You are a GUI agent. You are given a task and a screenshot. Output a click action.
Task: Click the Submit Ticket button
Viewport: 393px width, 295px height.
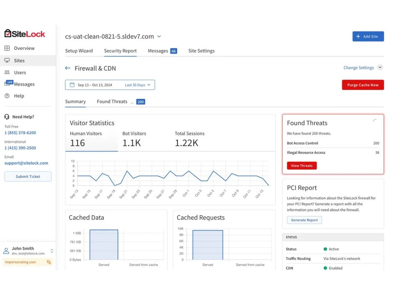[x=28, y=177]
